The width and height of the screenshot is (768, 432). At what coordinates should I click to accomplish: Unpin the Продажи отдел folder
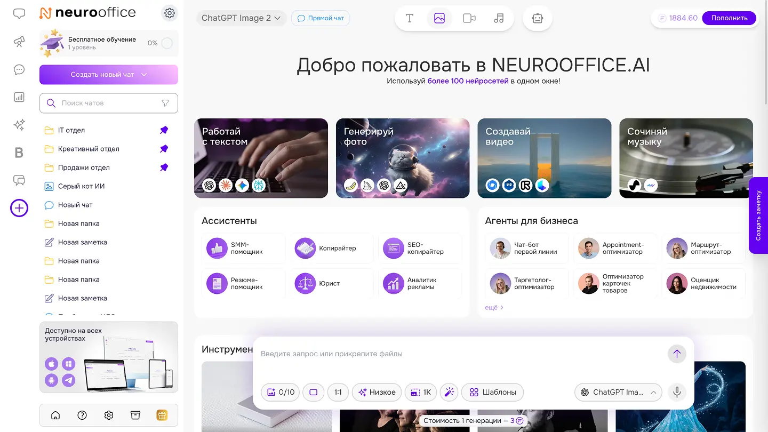point(164,167)
